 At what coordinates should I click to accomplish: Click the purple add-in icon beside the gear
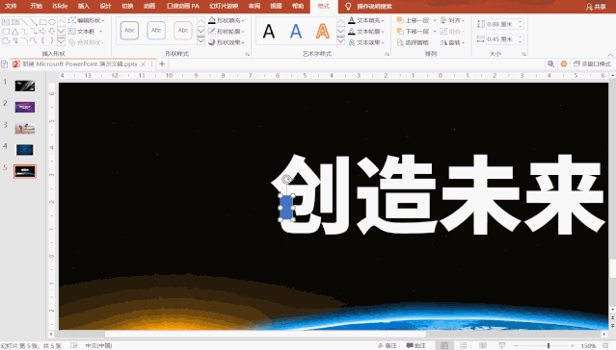pos(550,63)
